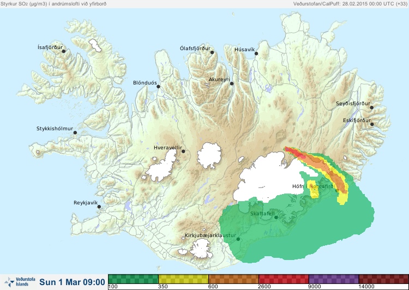This screenshot has width=409, height=290.
Task: Click the Skaftafell marker dot
Action: click(x=276, y=217)
